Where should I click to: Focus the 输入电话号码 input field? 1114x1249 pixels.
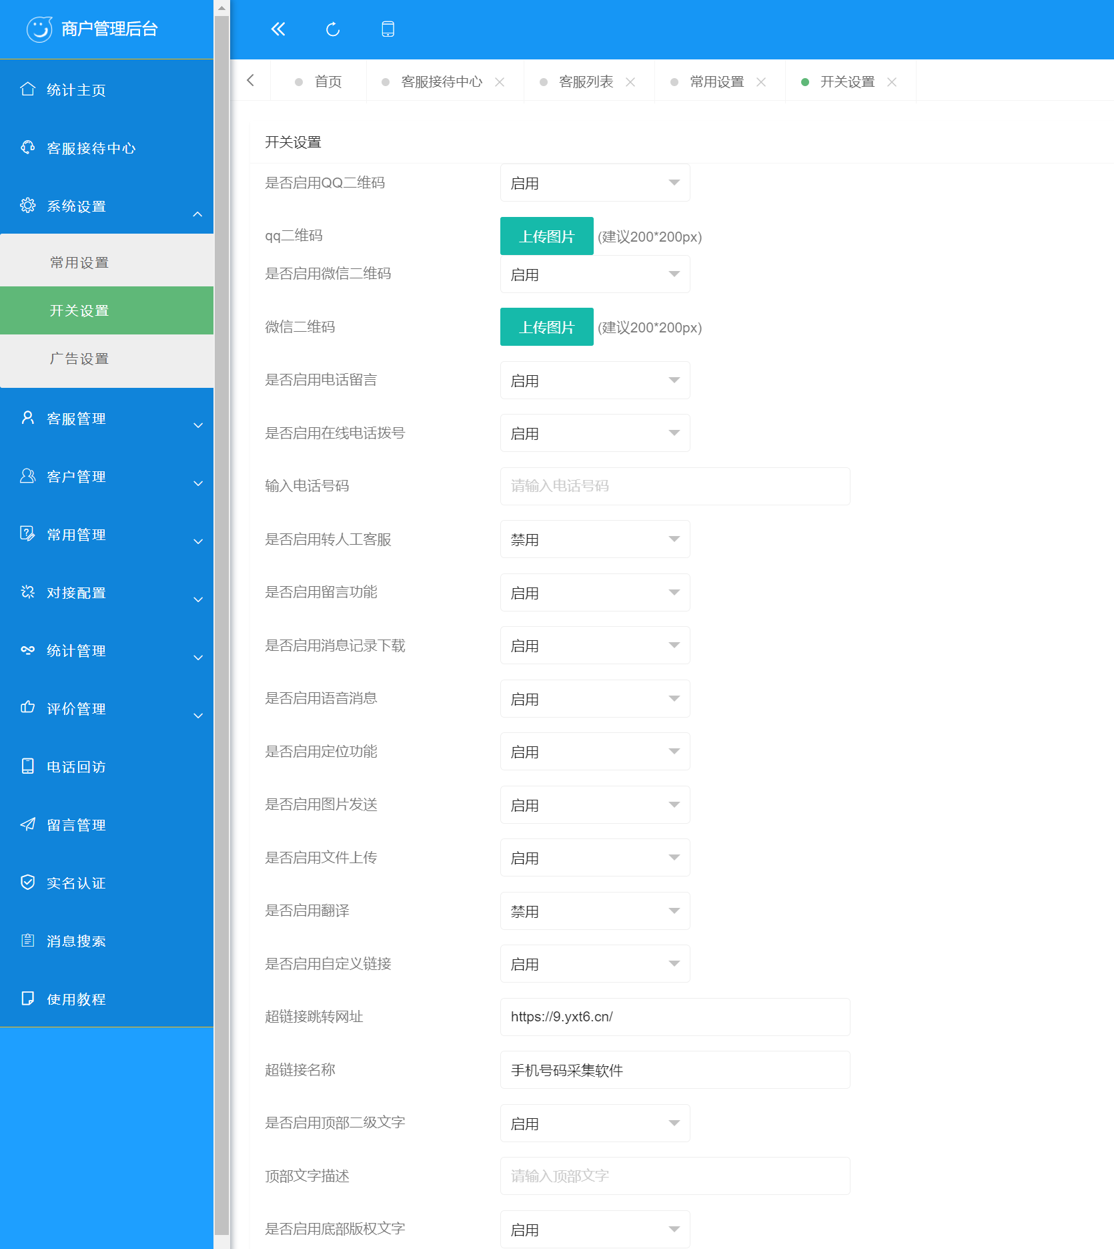coord(675,486)
